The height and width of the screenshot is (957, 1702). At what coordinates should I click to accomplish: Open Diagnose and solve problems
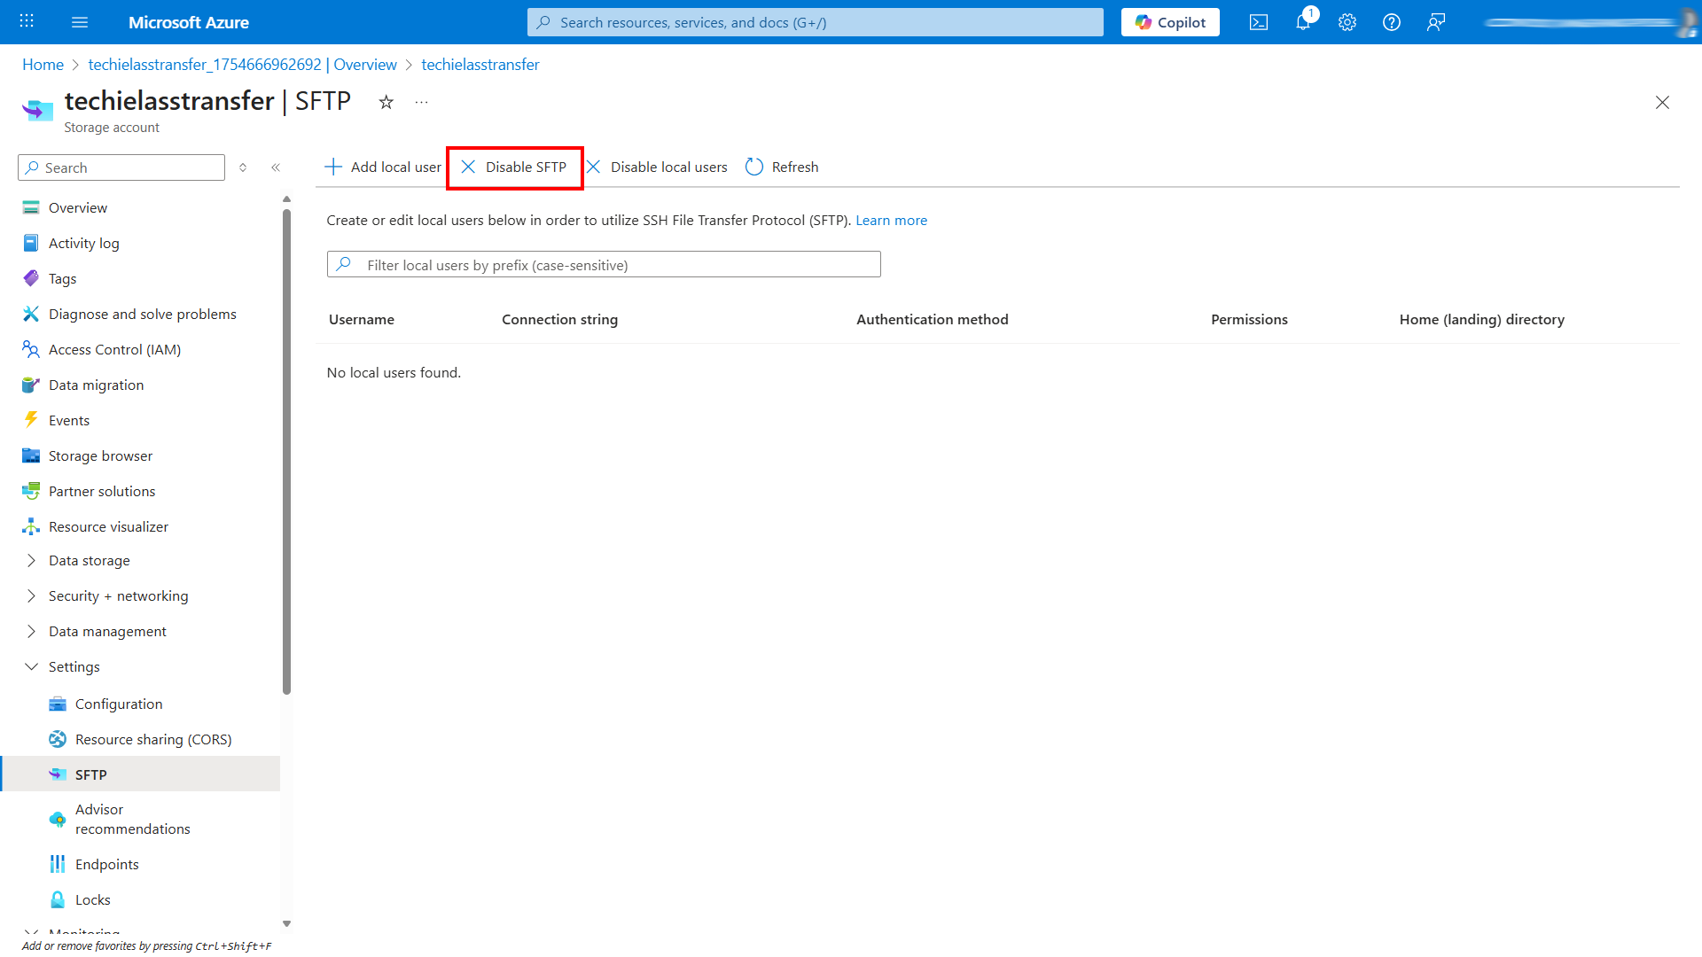point(142,313)
